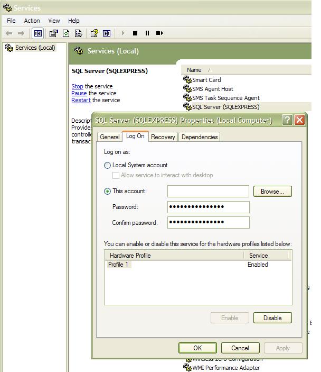Viewport: 321px width, 372px height.
Task: Click the Export List toolbar icon
Action: coord(78,33)
